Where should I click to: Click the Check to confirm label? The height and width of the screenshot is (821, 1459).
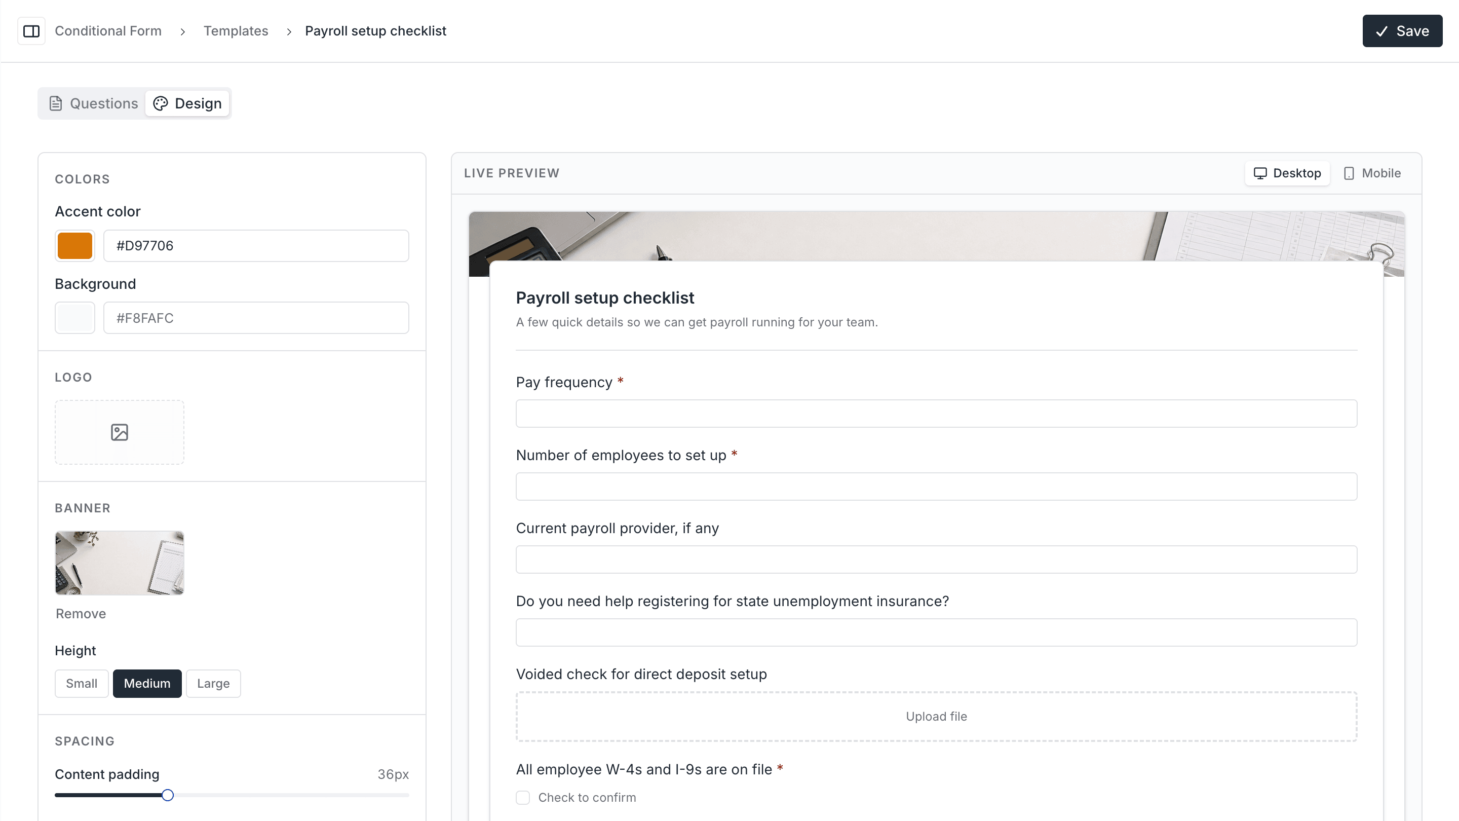click(x=587, y=798)
